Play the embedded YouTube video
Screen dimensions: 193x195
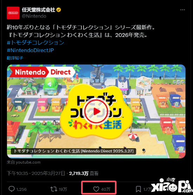click(x=96, y=112)
